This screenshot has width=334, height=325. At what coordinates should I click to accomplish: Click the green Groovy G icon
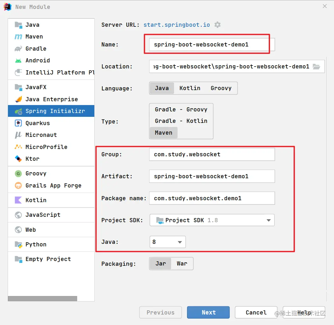(18, 174)
